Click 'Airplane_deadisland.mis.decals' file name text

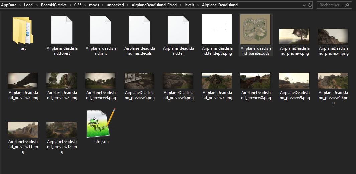[140, 51]
